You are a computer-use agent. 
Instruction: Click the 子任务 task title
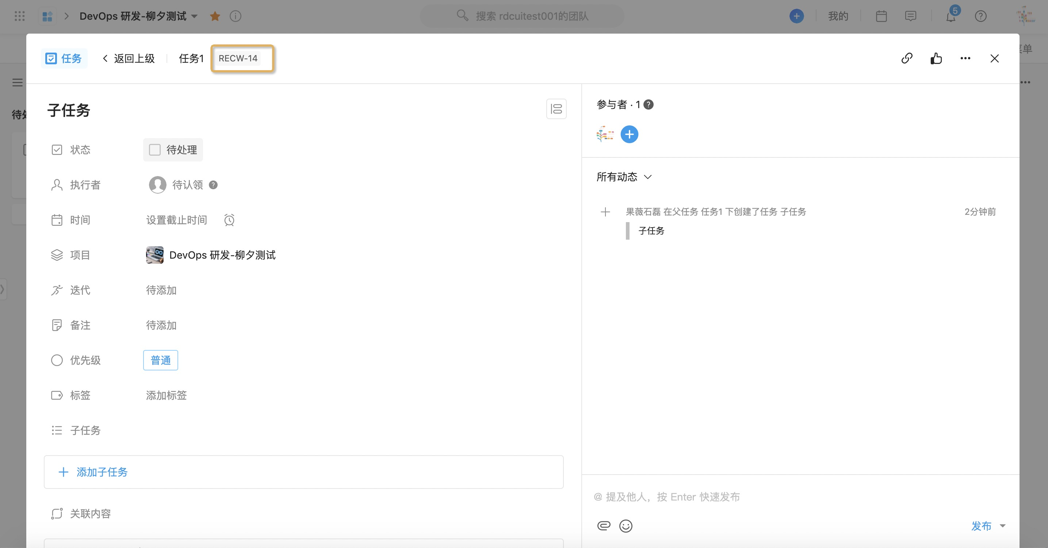coord(68,110)
